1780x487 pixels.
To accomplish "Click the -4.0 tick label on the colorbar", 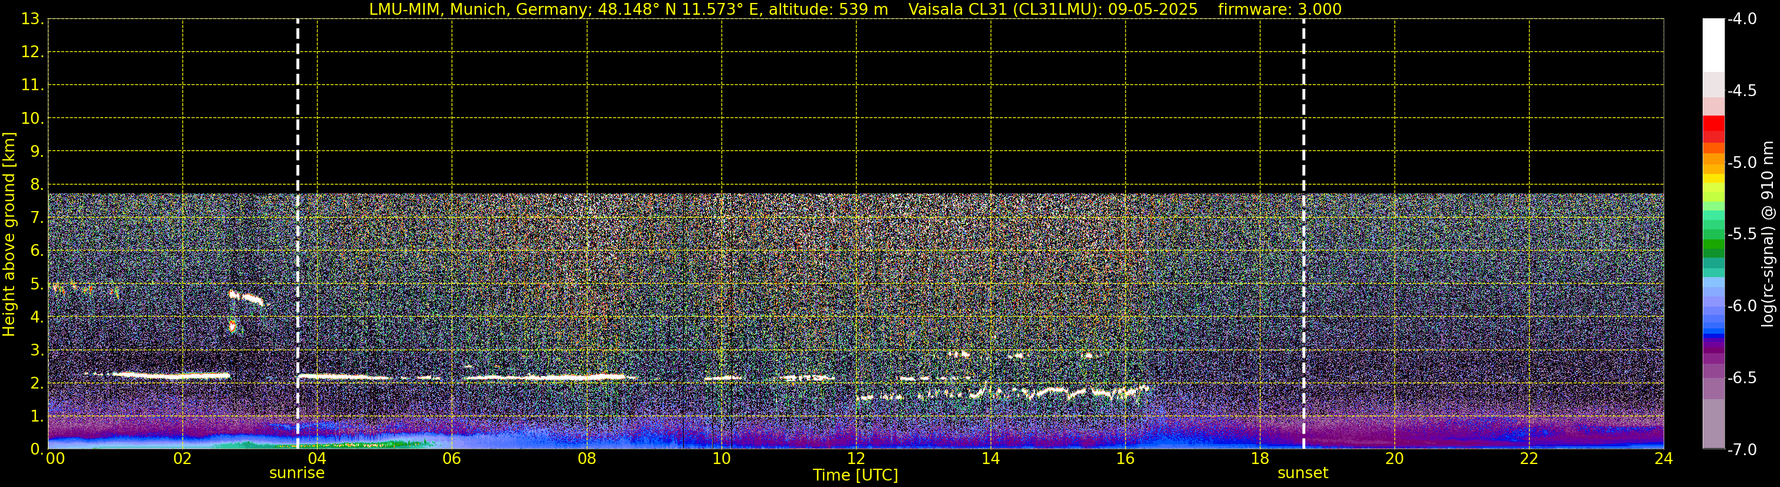I will pyautogui.click(x=1741, y=19).
